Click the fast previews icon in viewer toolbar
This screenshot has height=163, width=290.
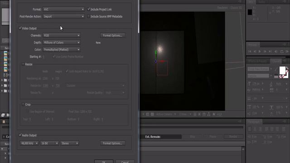(199, 114)
